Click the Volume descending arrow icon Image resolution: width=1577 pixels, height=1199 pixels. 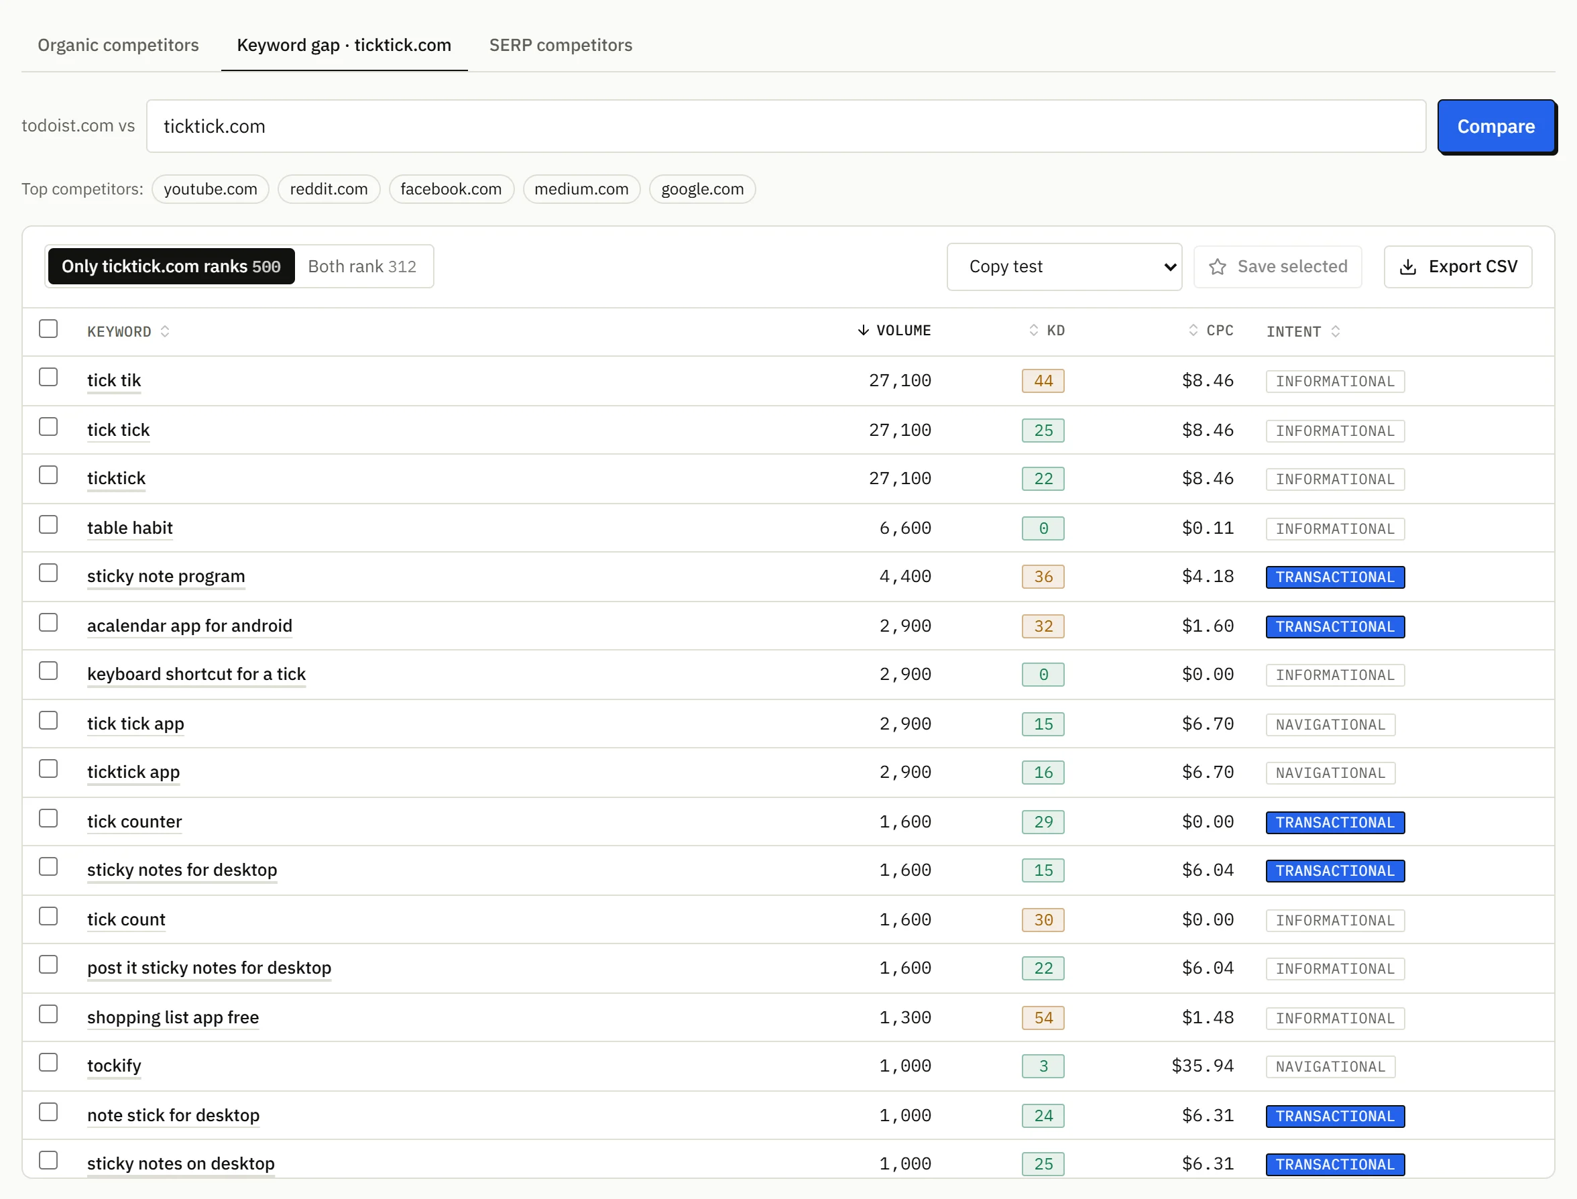[864, 330]
